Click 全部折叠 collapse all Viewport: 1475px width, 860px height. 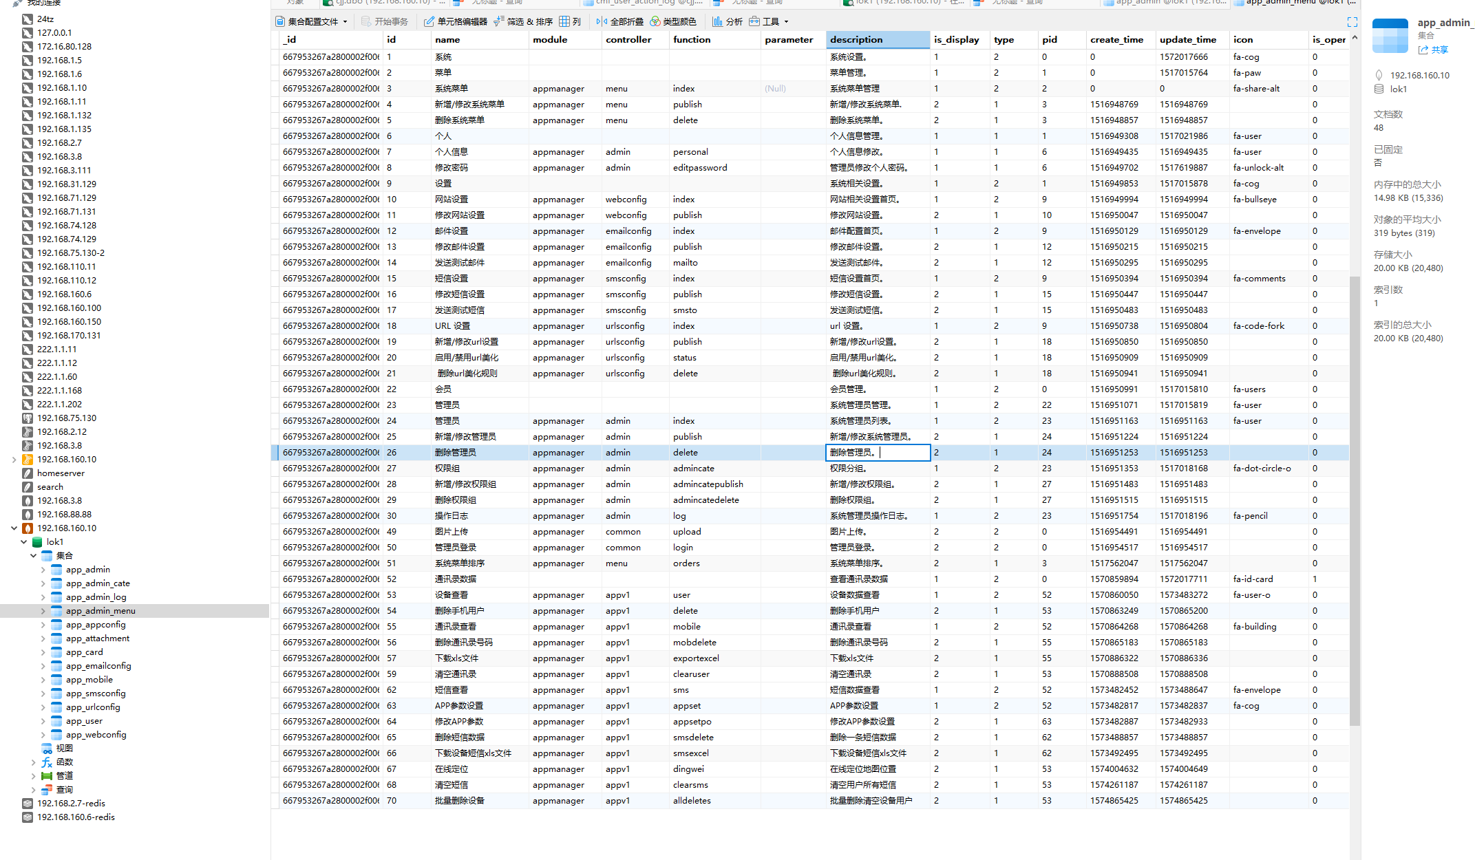click(619, 21)
